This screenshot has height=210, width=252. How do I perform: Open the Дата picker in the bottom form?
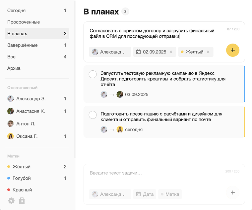(145, 194)
